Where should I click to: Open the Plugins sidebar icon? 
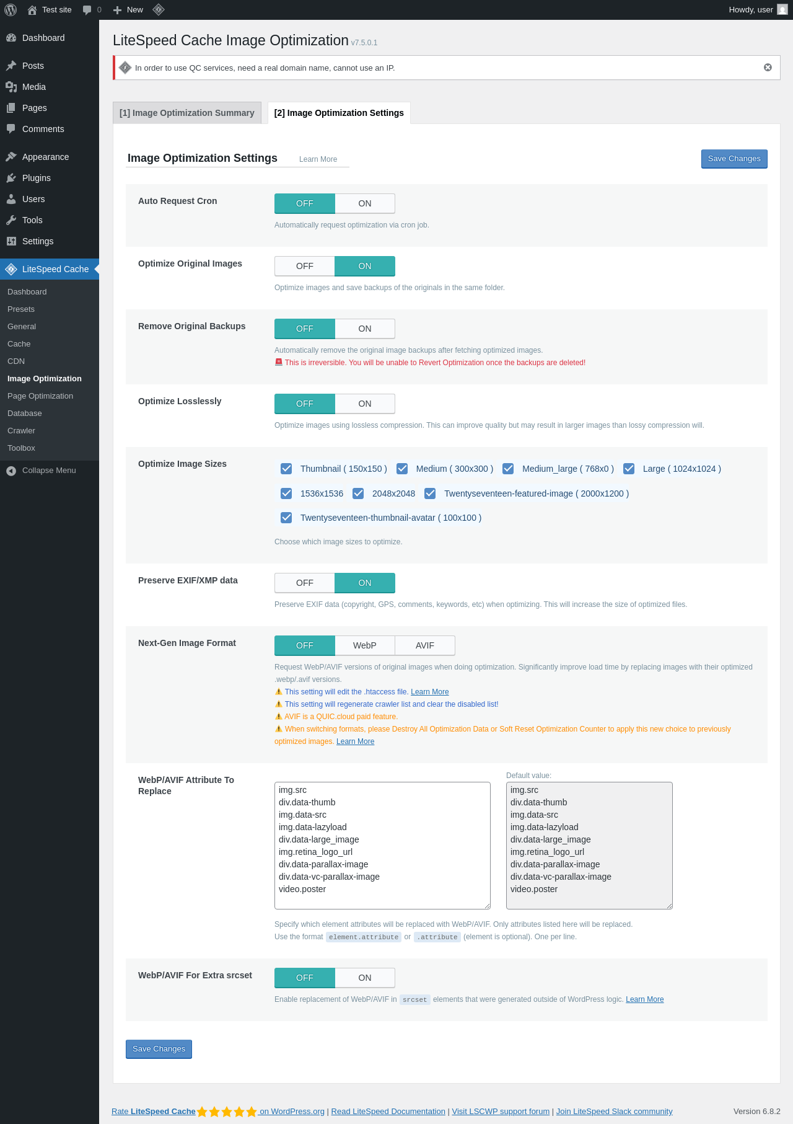11,178
